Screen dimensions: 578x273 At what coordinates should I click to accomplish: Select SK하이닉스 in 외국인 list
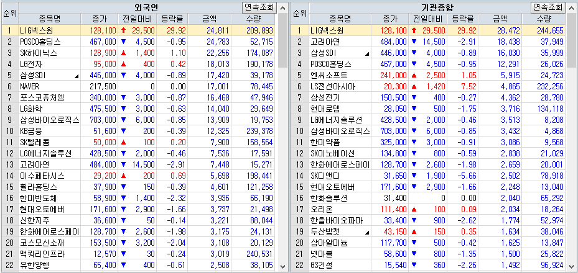39,53
